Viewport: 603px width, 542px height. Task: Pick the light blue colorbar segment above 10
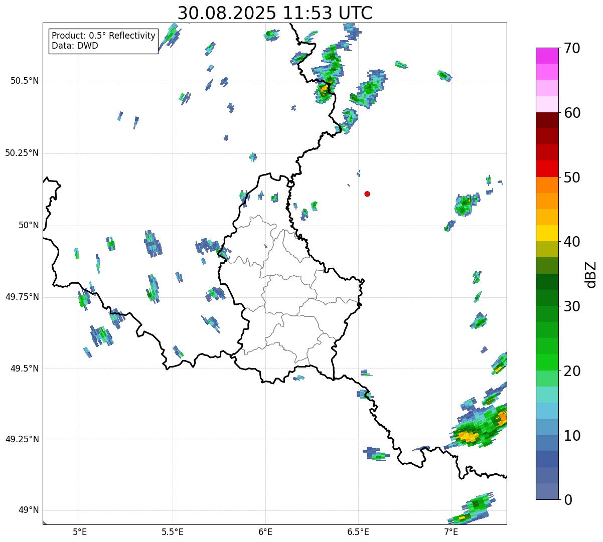click(x=550, y=410)
